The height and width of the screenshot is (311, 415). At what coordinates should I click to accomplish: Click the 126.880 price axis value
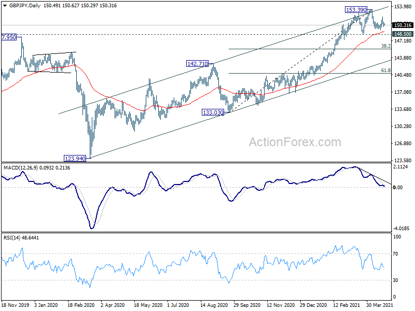(403, 144)
